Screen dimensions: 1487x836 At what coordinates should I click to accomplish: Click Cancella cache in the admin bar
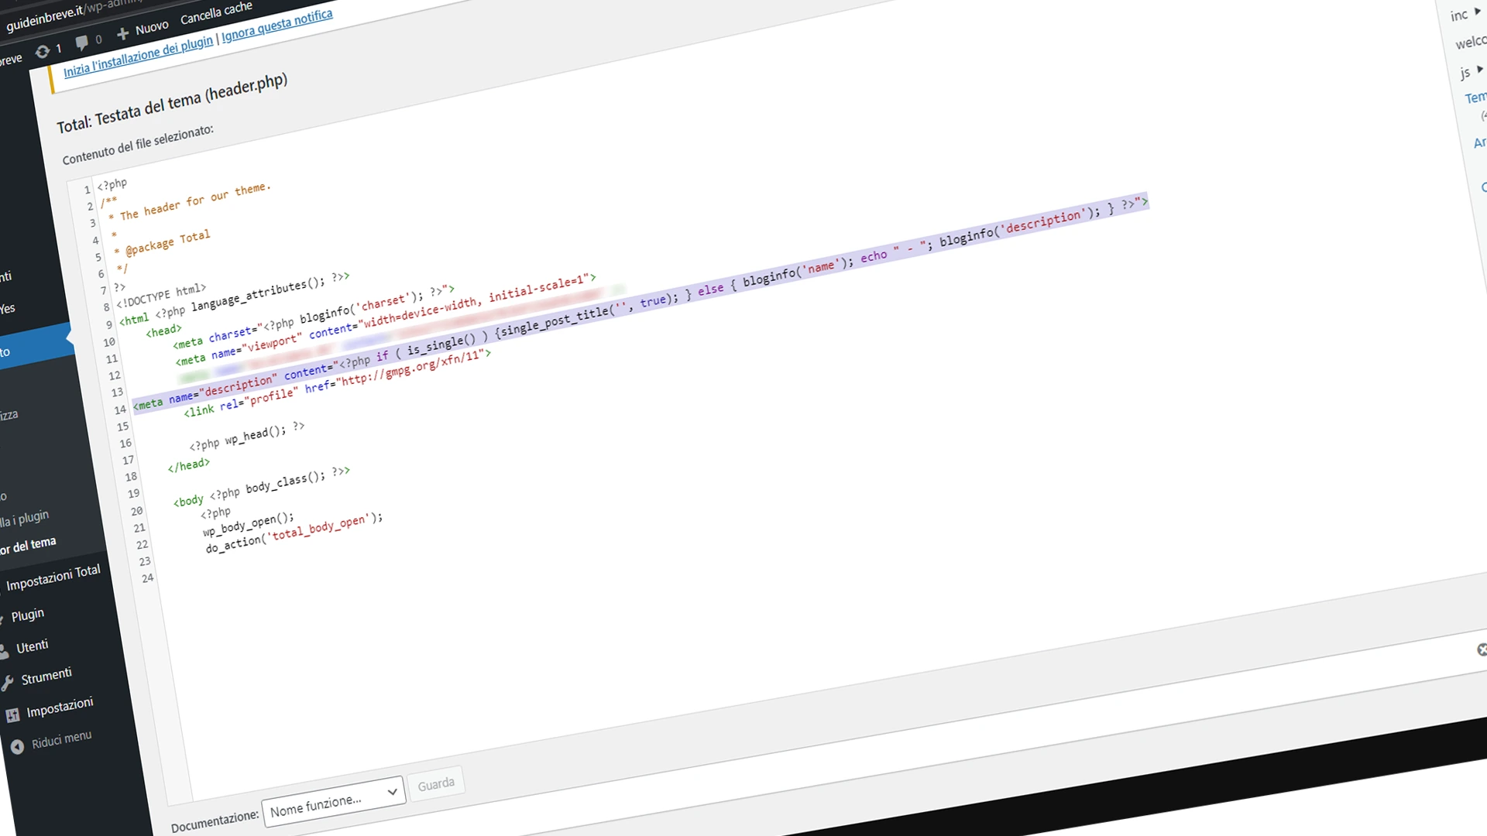216,13
